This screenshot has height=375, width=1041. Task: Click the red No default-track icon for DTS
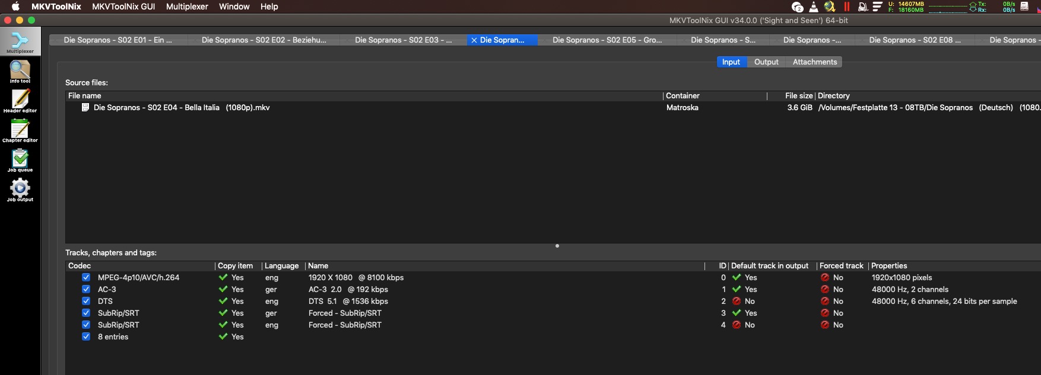tap(737, 301)
